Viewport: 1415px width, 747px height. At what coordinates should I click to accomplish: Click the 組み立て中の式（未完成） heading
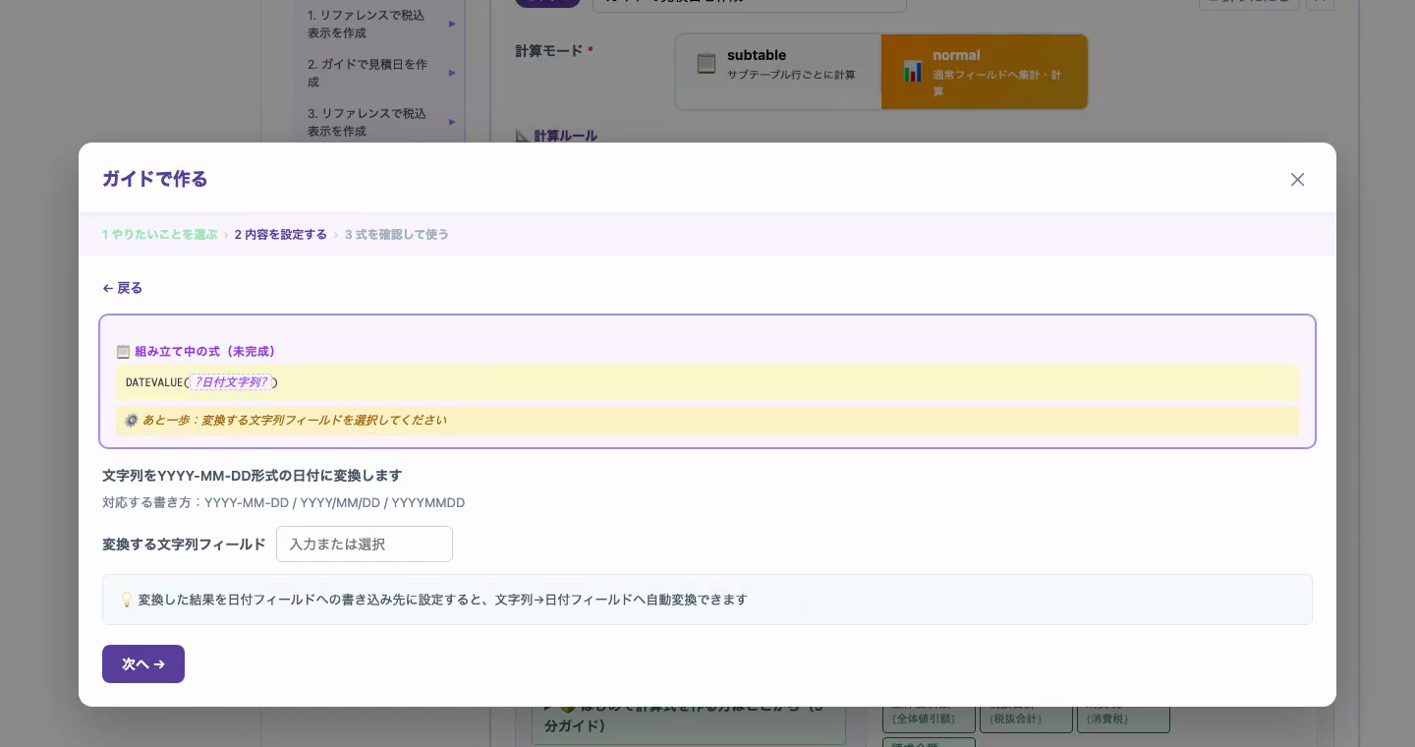coord(207,351)
